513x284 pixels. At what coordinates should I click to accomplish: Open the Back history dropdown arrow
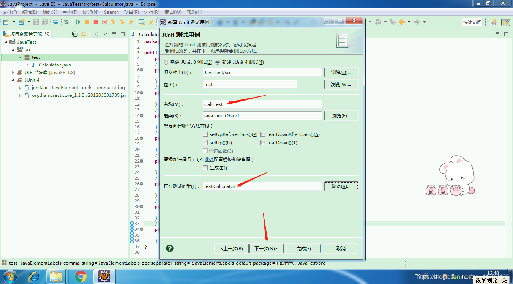tap(409, 22)
